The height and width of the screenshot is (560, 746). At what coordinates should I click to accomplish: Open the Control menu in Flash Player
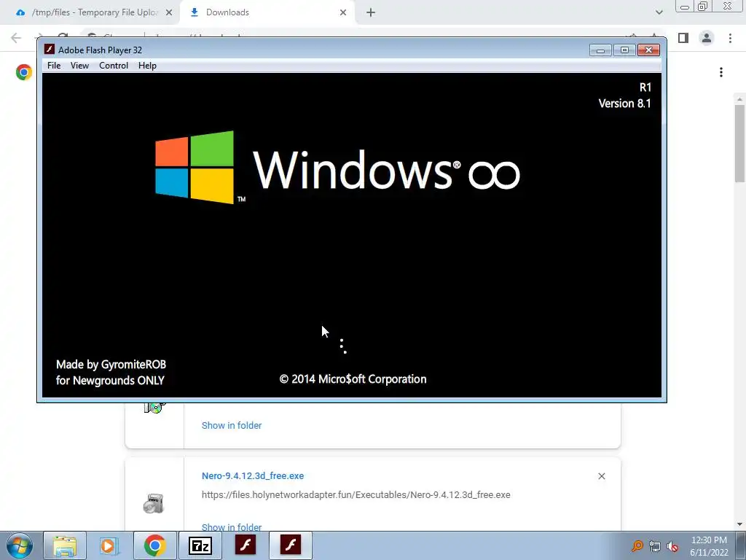(113, 66)
